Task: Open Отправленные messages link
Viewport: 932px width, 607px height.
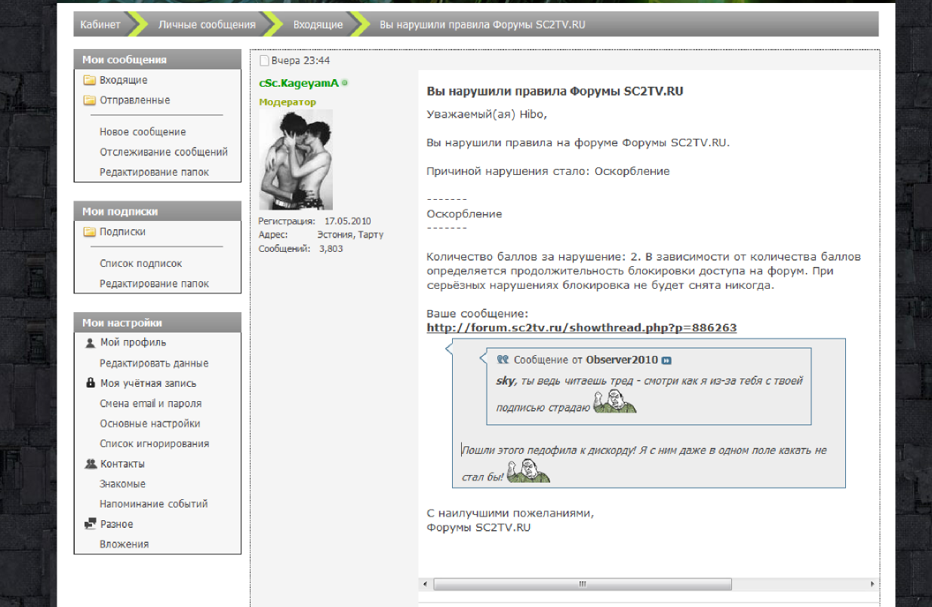Action: (x=134, y=100)
